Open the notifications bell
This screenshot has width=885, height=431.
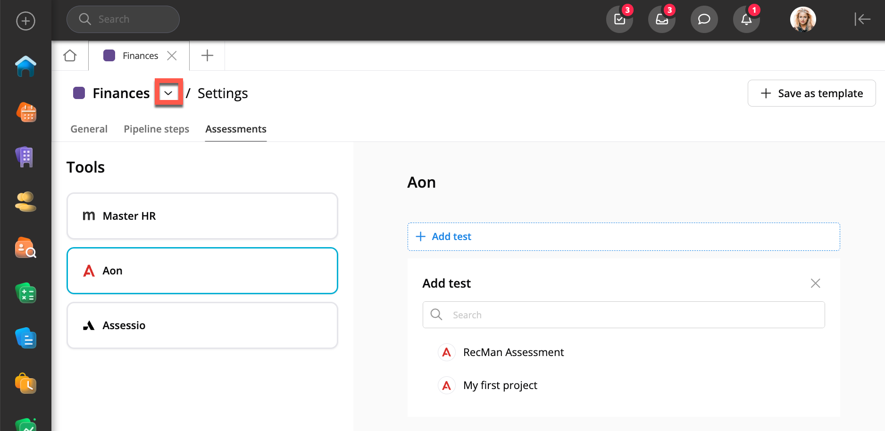click(x=746, y=19)
